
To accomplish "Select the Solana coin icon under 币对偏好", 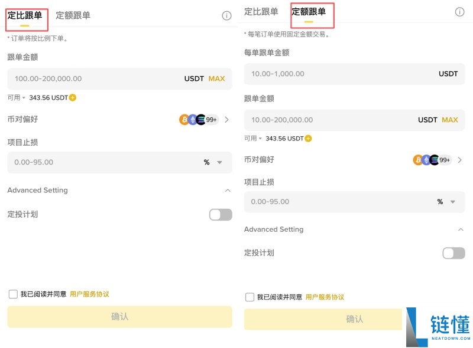I will (x=199, y=120).
